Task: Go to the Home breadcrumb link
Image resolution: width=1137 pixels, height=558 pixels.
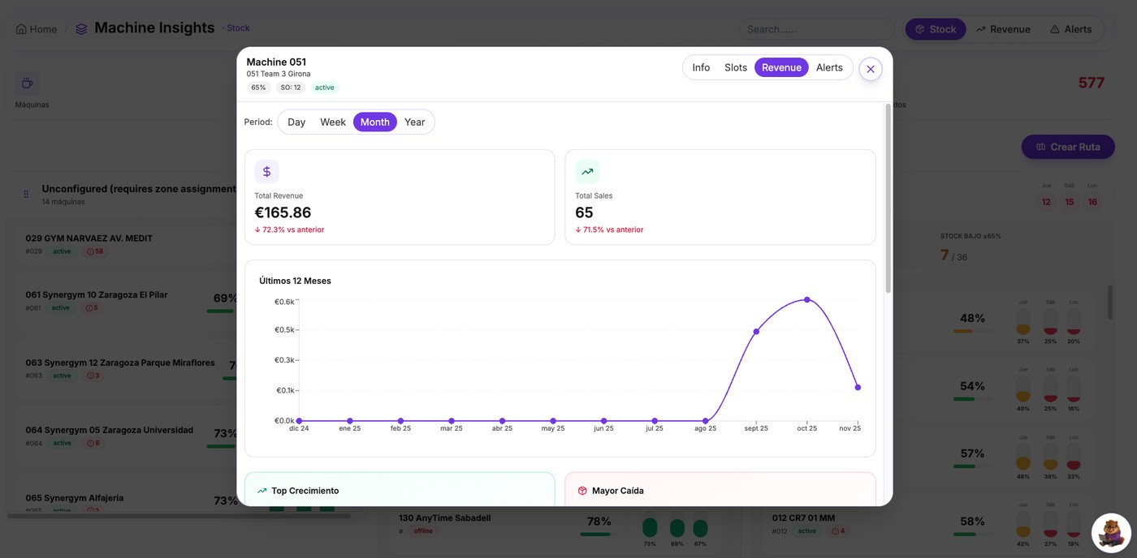Action: pyautogui.click(x=37, y=29)
